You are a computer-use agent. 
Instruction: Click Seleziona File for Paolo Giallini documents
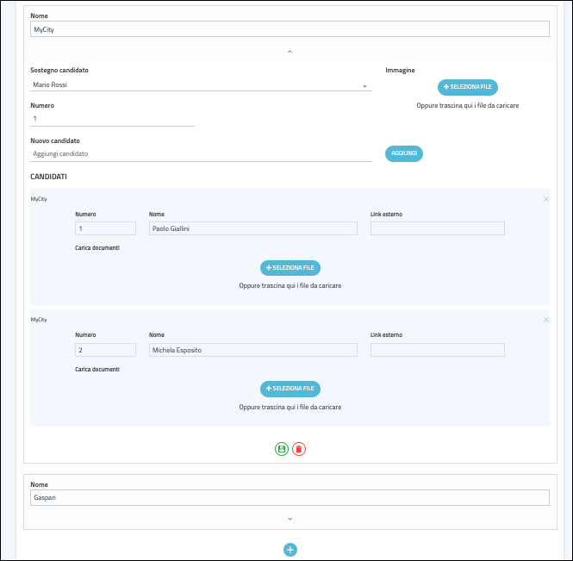(x=290, y=268)
